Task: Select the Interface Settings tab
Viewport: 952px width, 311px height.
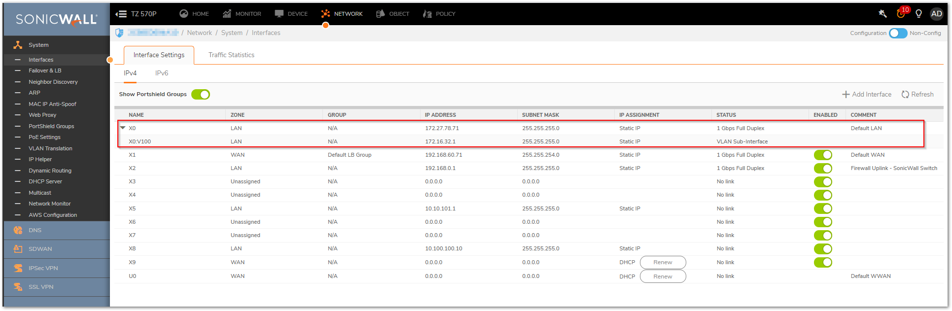Action: 159,55
